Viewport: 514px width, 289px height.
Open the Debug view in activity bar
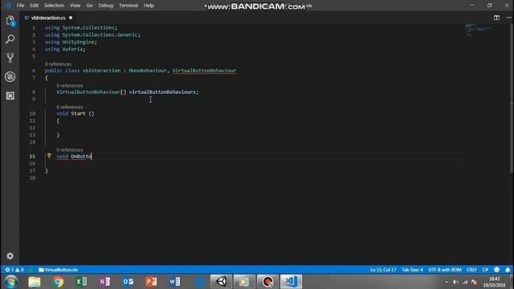point(10,77)
